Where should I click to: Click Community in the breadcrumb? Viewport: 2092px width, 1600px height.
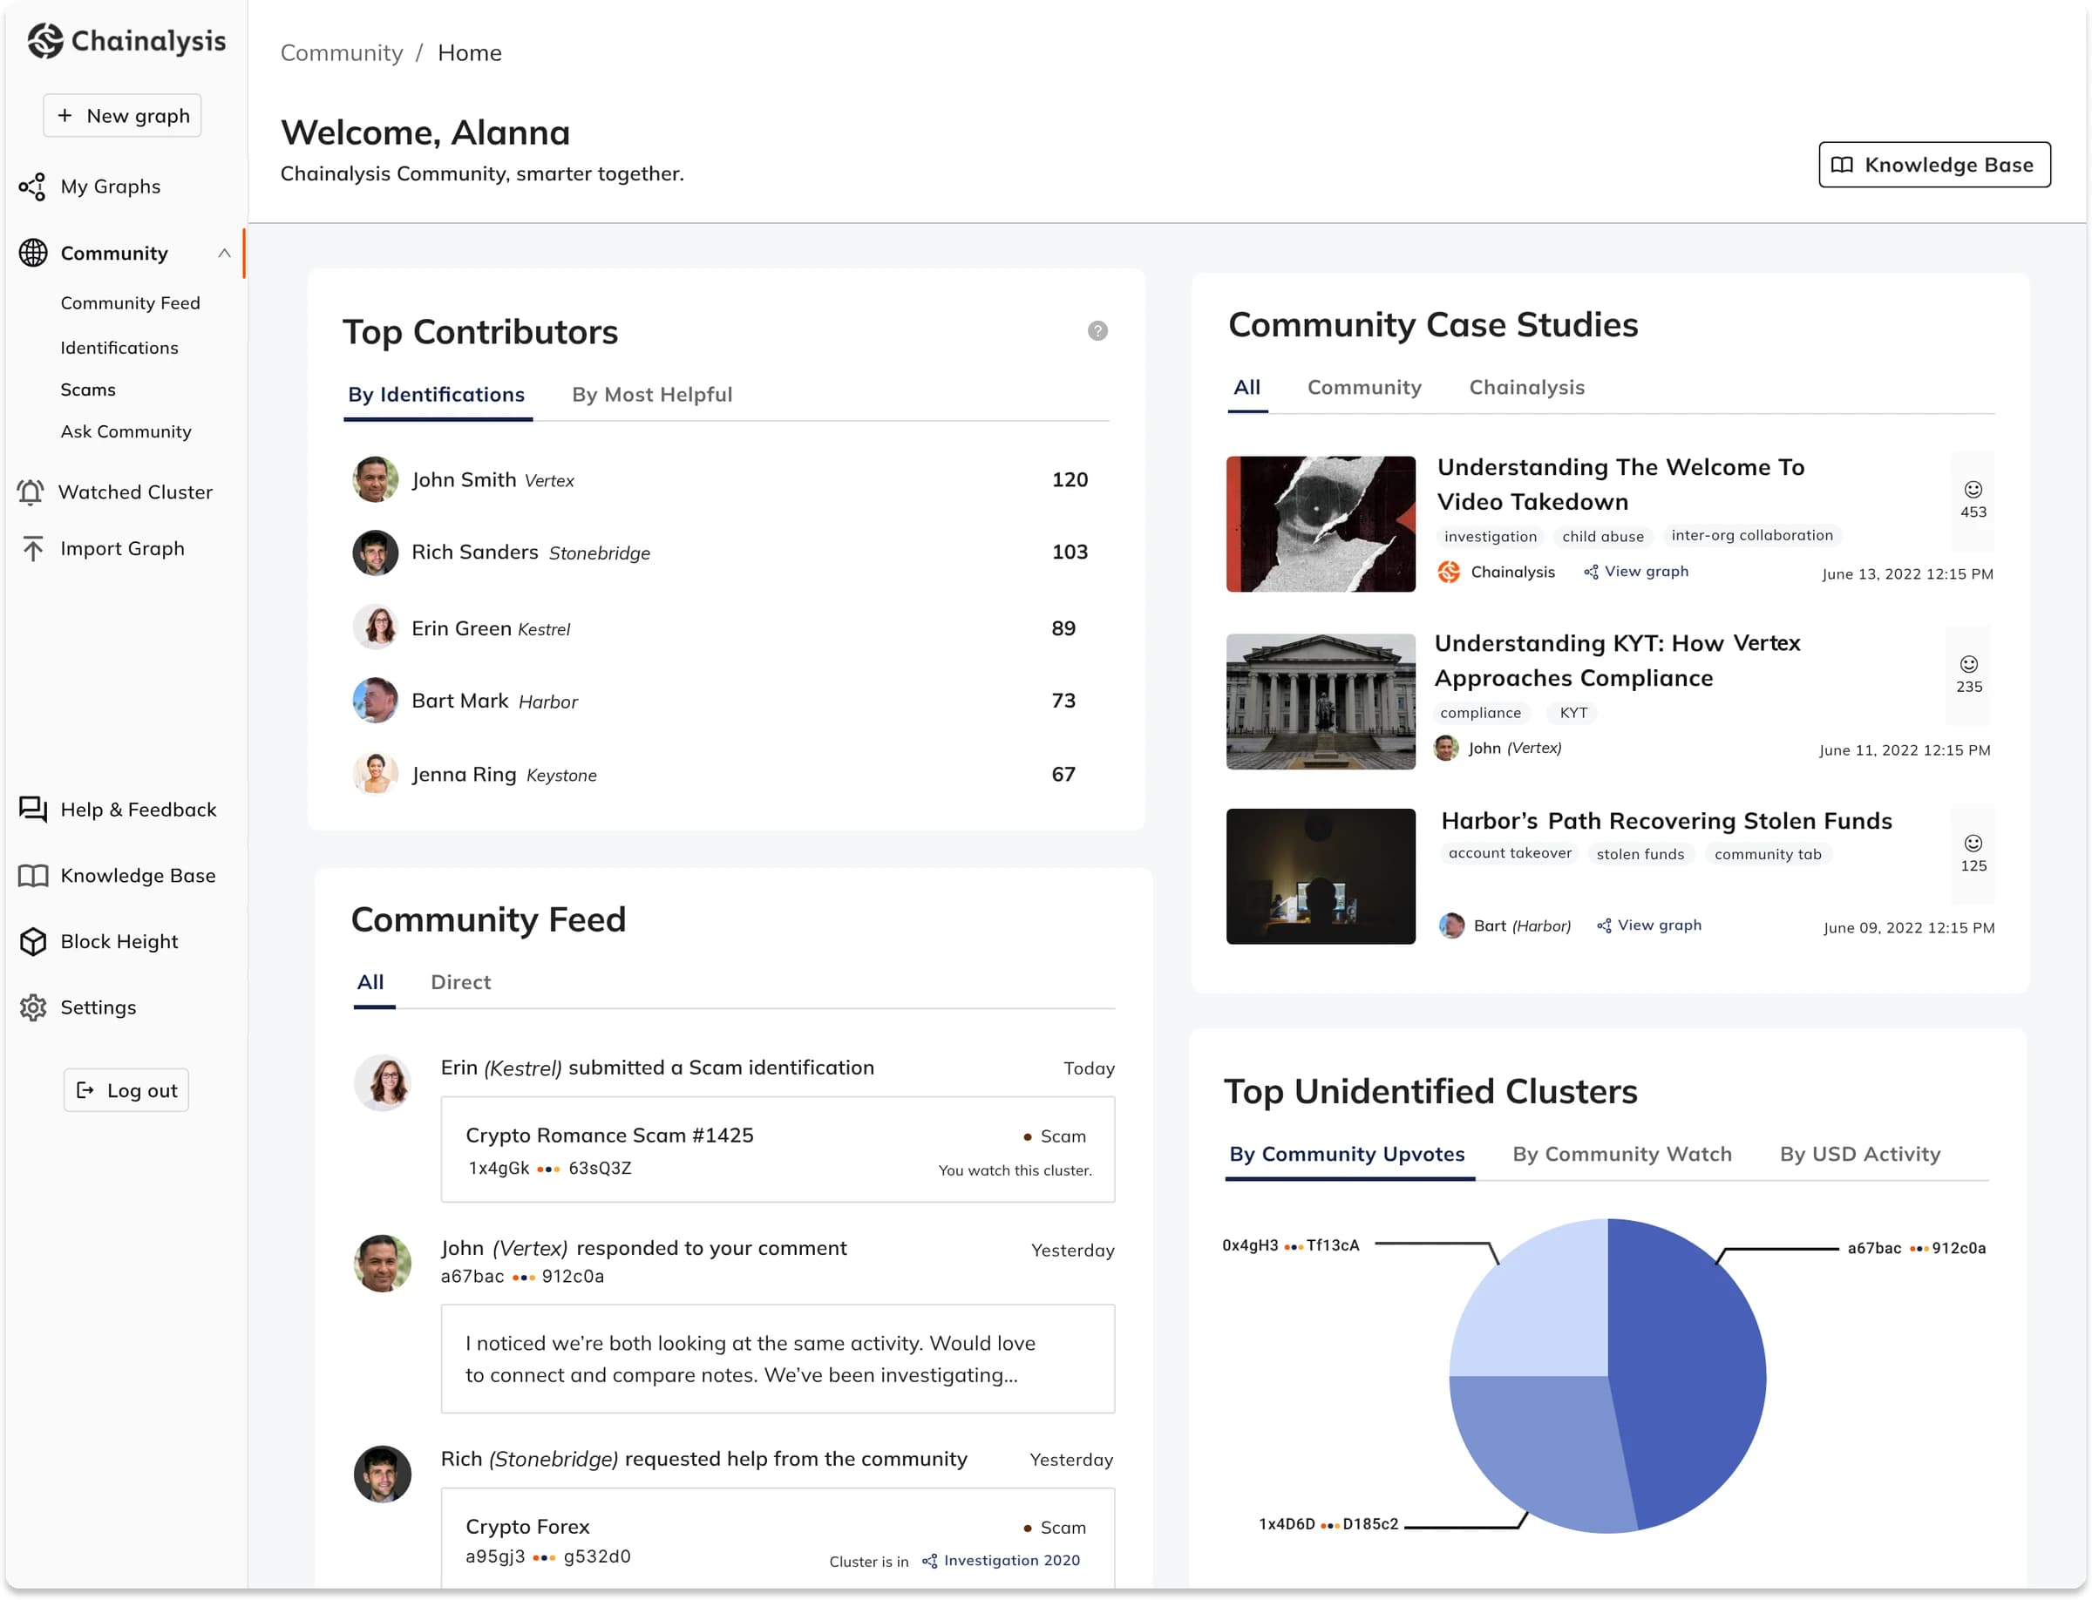(341, 52)
